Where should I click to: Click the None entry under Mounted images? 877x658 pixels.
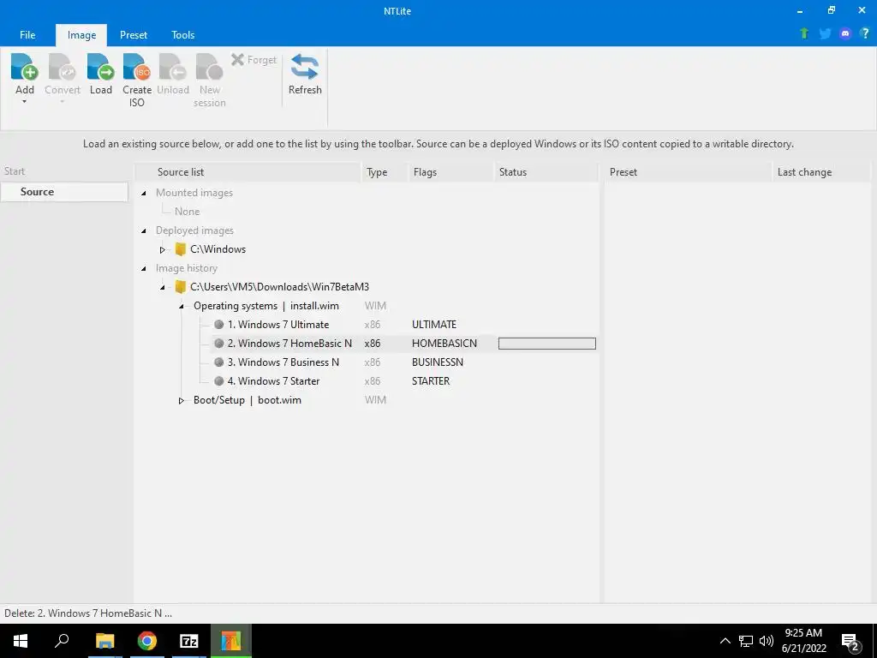187,212
